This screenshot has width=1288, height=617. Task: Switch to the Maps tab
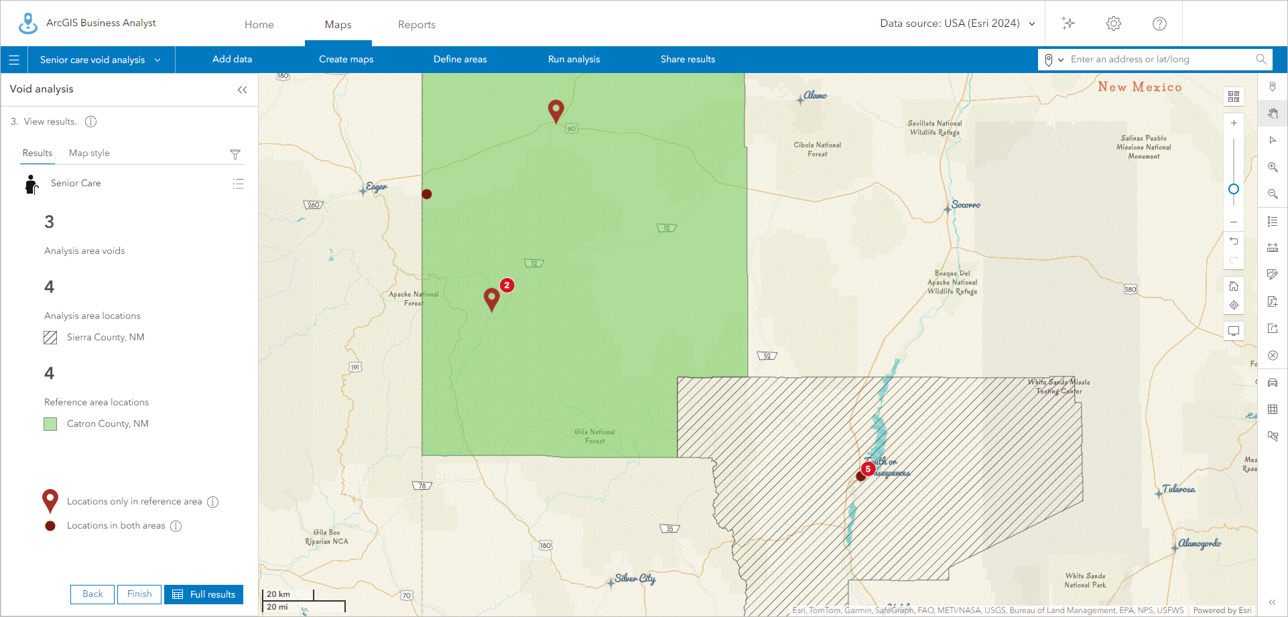tap(338, 25)
